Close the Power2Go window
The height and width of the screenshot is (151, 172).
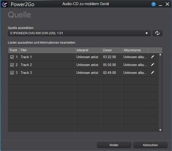[x=167, y=4]
